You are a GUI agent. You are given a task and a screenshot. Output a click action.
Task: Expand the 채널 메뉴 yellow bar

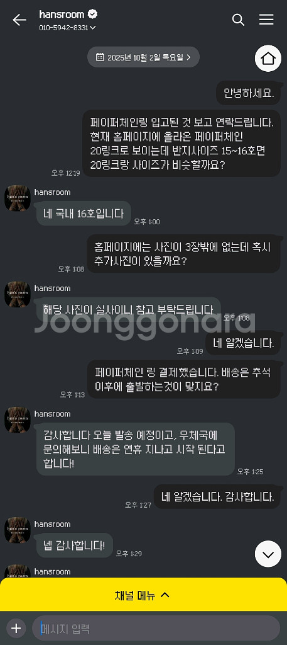(143, 595)
